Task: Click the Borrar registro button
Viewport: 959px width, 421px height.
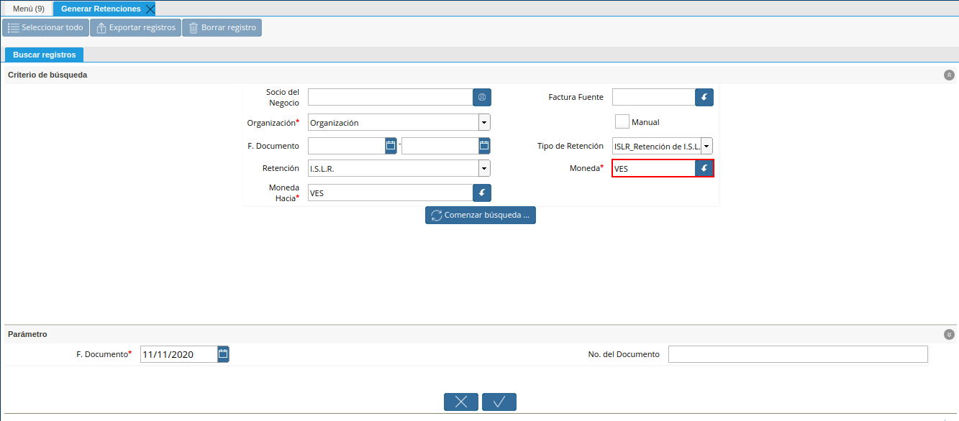Action: [222, 28]
